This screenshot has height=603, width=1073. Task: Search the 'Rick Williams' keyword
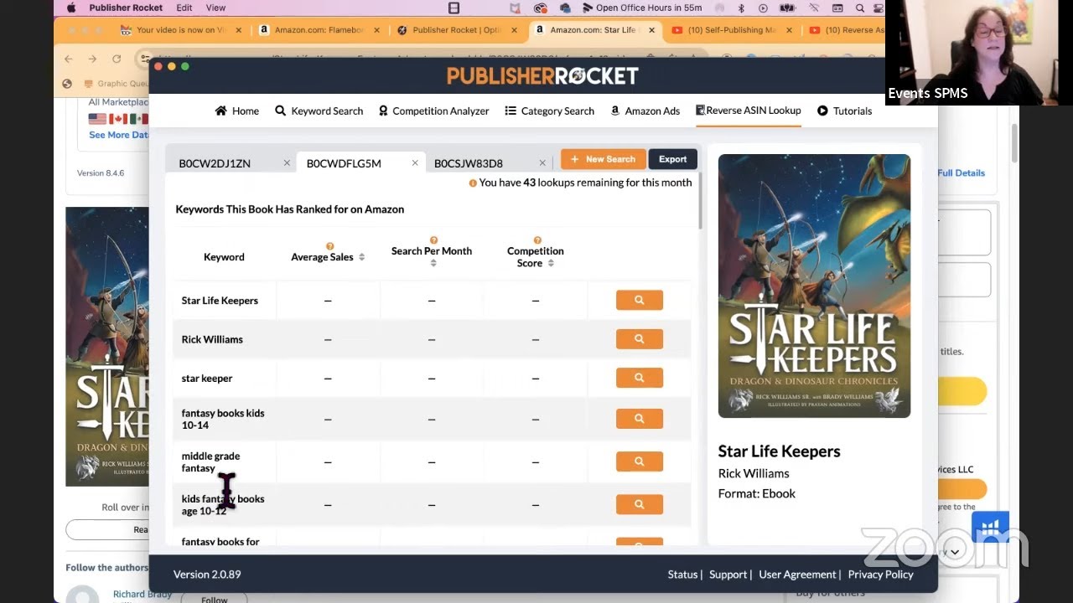click(x=640, y=339)
